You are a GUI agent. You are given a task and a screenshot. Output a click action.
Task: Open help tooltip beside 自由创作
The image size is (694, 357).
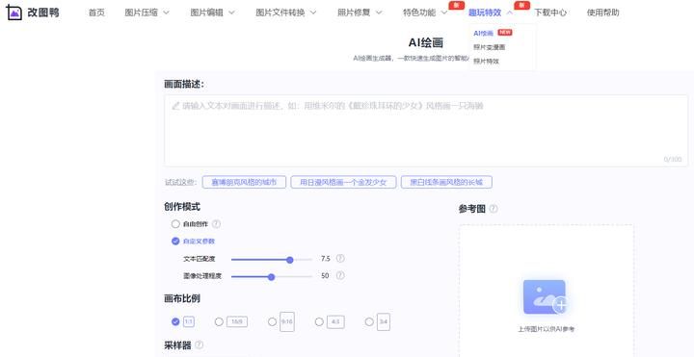(x=216, y=224)
